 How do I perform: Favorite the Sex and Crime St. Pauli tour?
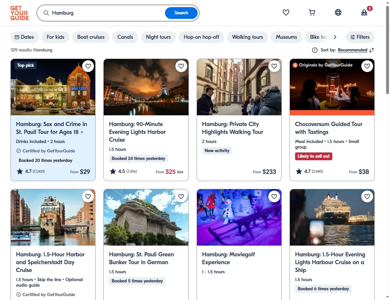point(88,66)
